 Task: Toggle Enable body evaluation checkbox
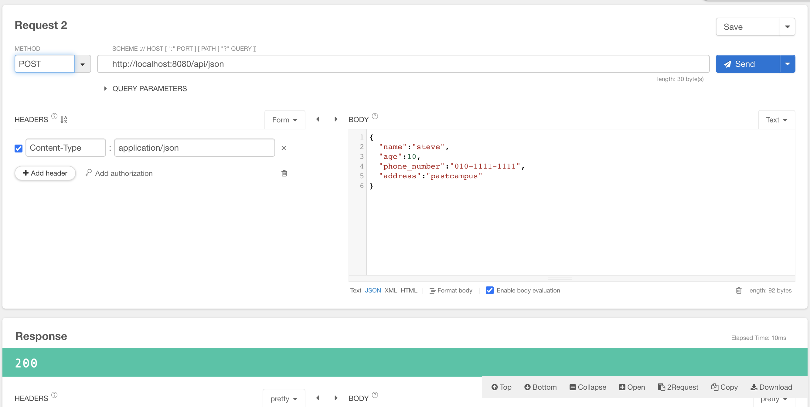[x=489, y=290]
